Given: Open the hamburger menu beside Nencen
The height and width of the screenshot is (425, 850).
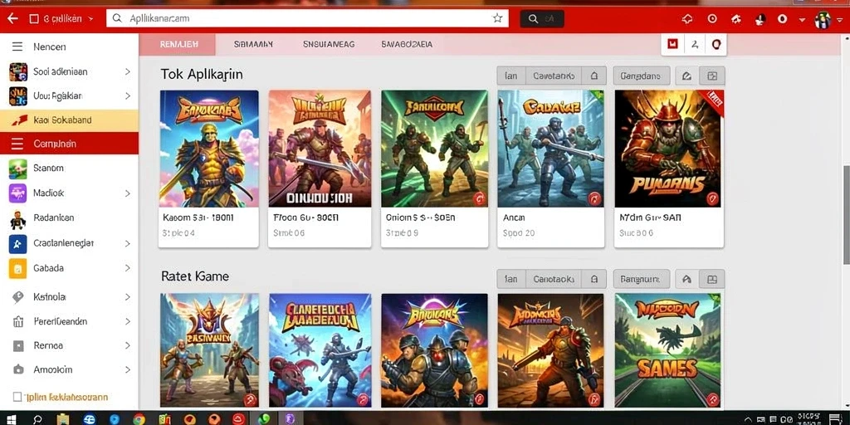Looking at the screenshot, I should coord(17,47).
